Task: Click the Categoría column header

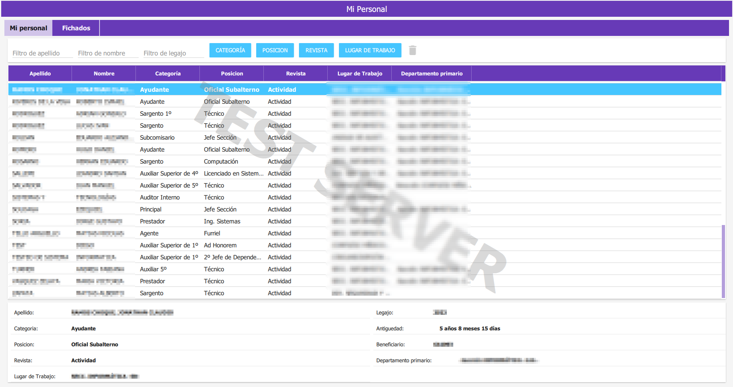Action: click(168, 73)
